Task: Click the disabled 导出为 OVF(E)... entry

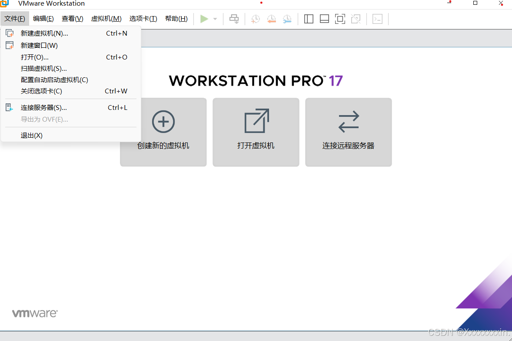Action: pos(71,119)
